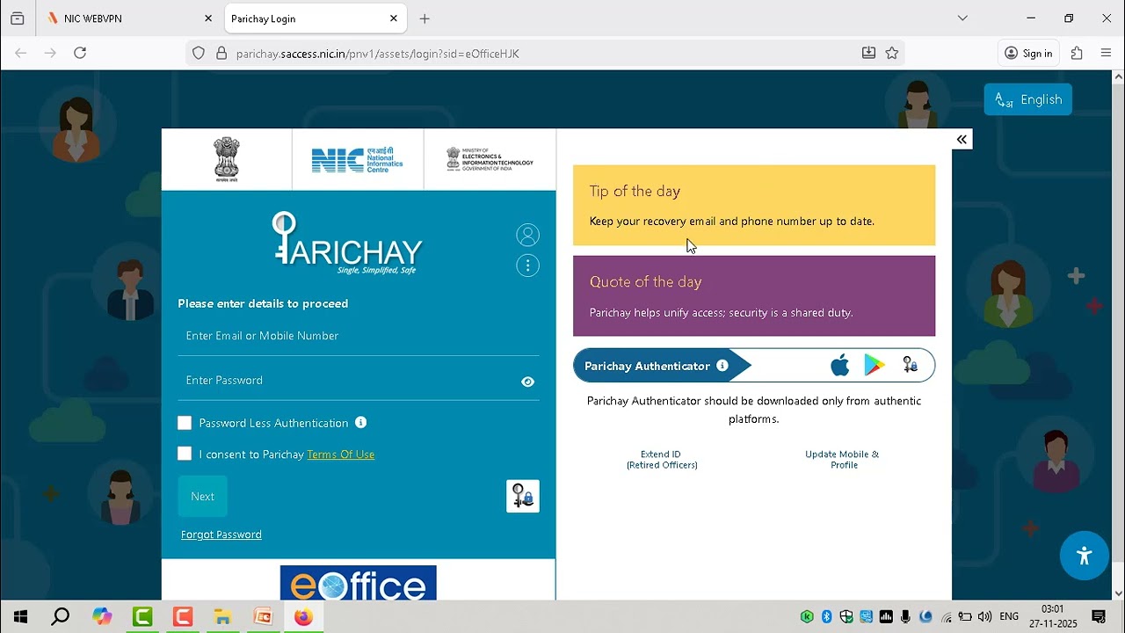1125x633 pixels.
Task: Enable Password Less Authentication checkbox
Action: (185, 423)
